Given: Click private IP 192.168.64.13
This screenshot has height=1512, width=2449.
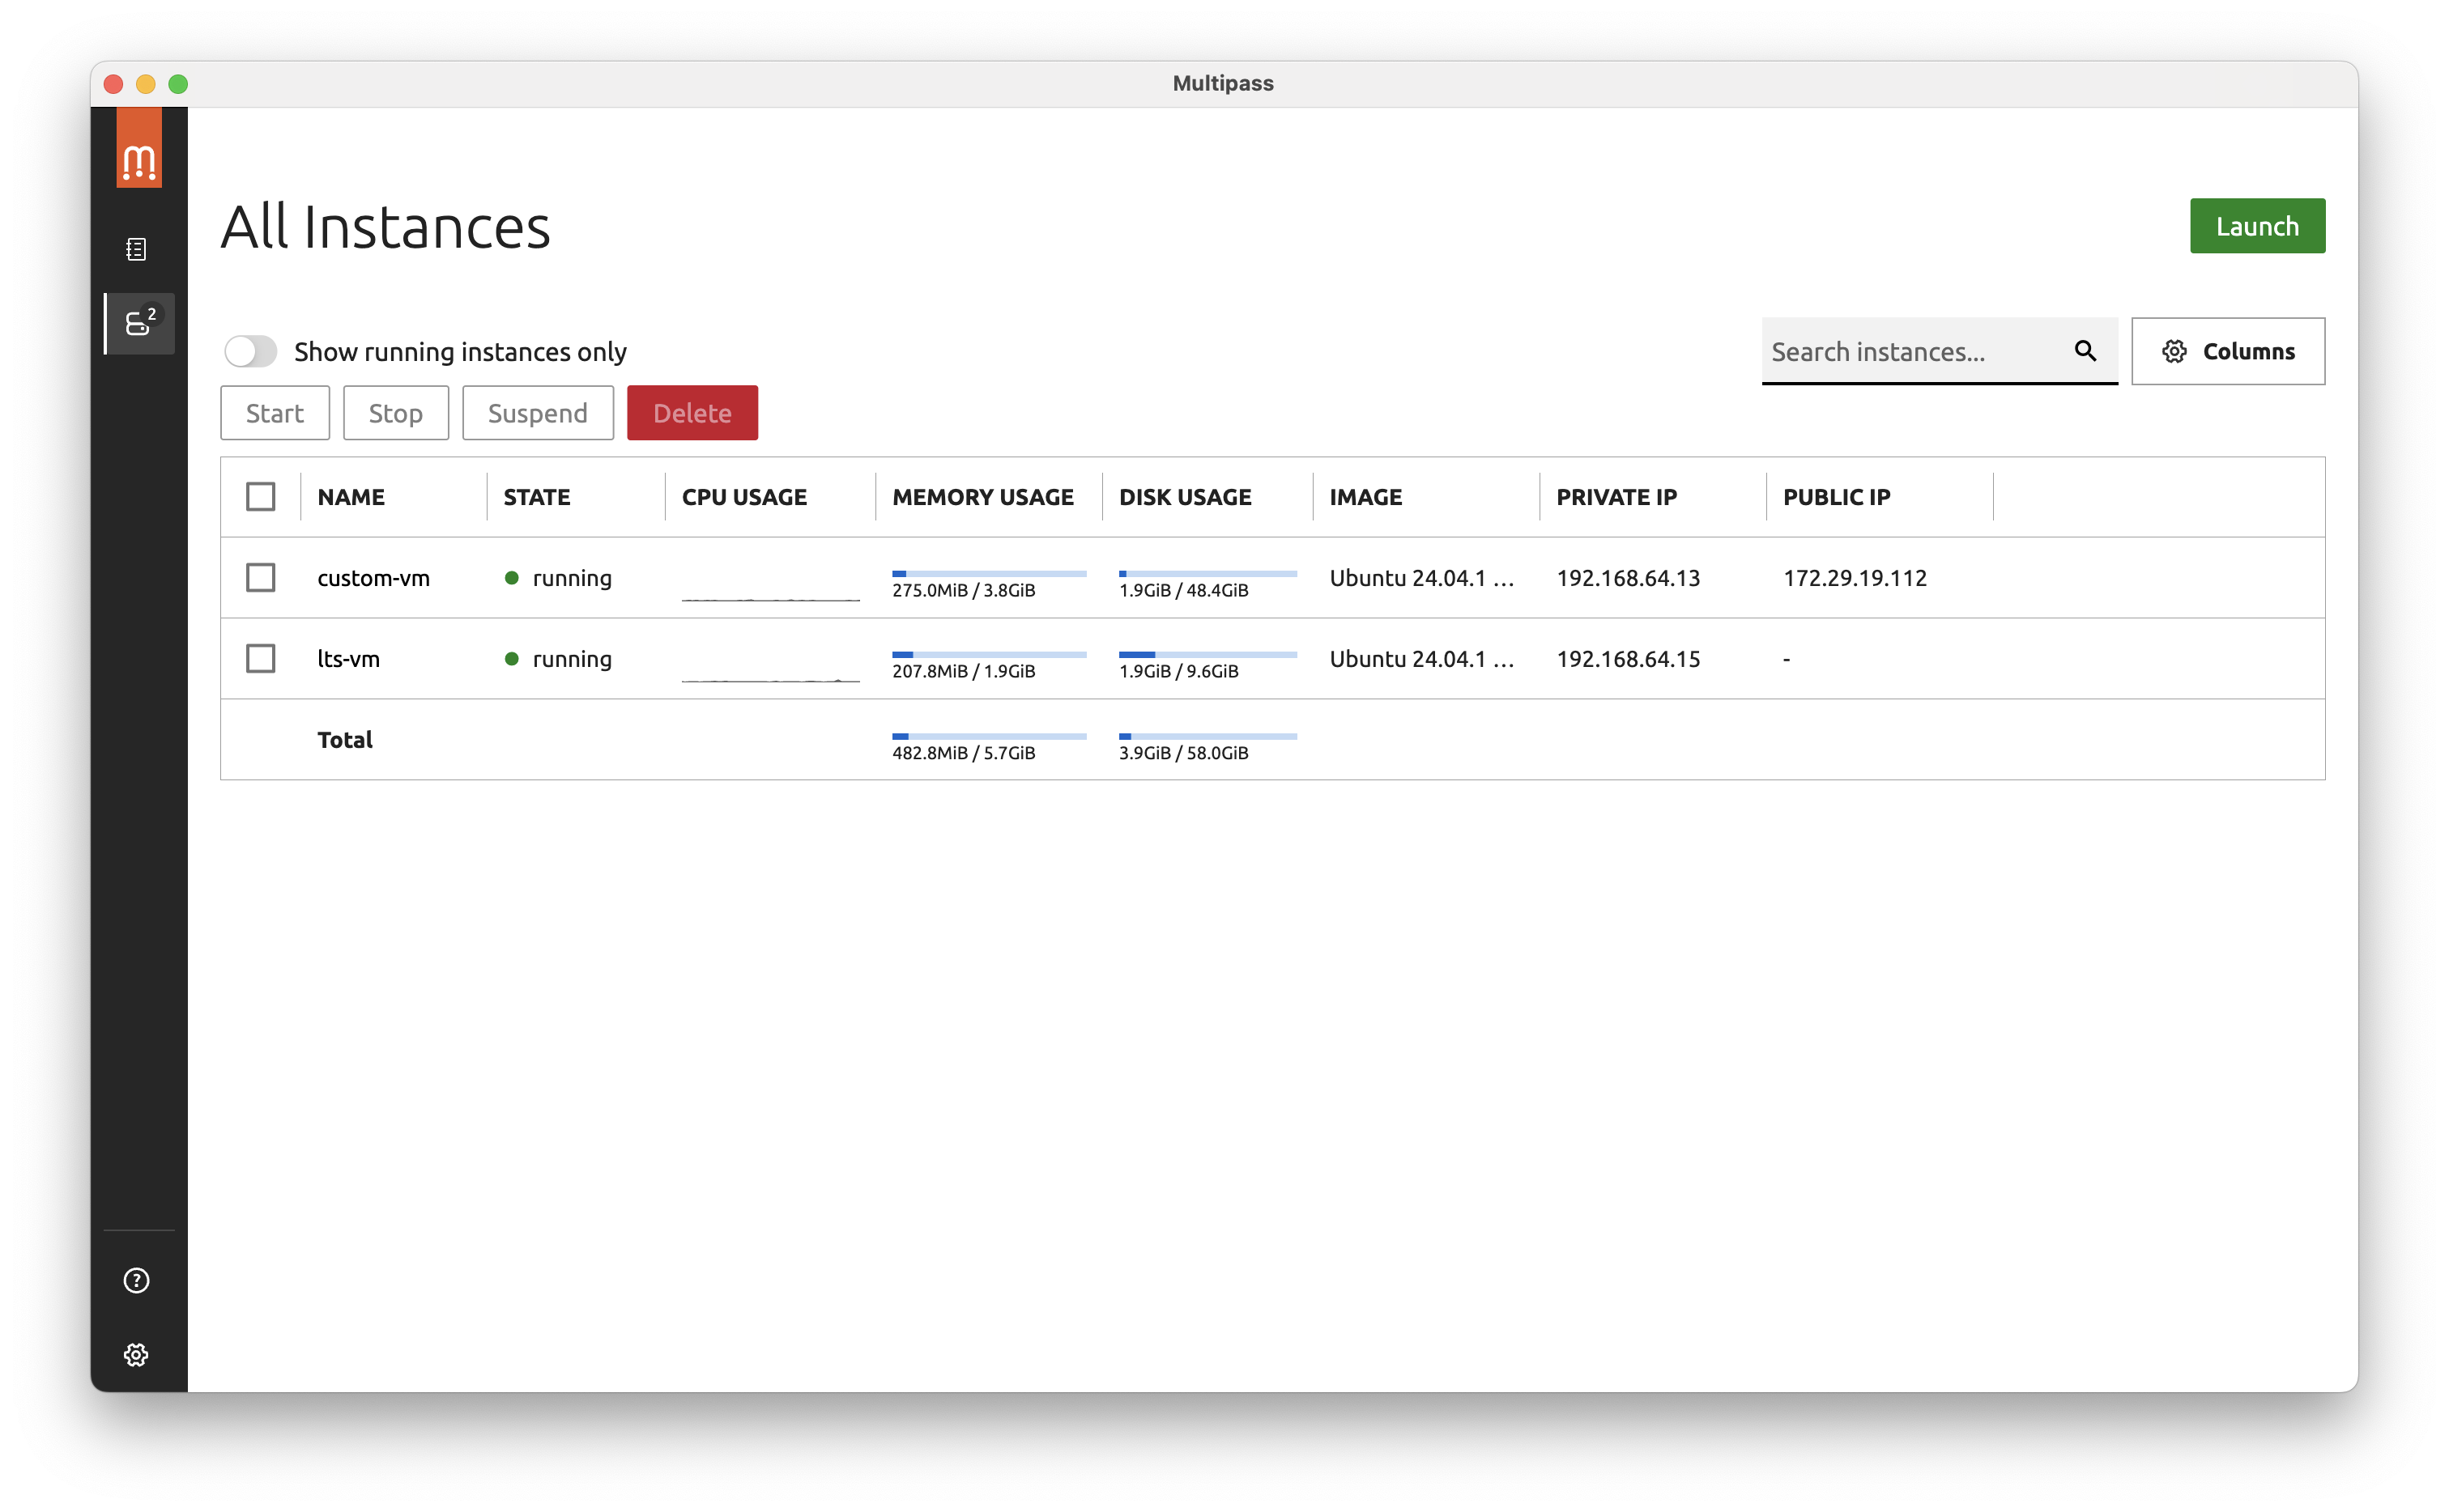Looking at the screenshot, I should pos(1629,578).
